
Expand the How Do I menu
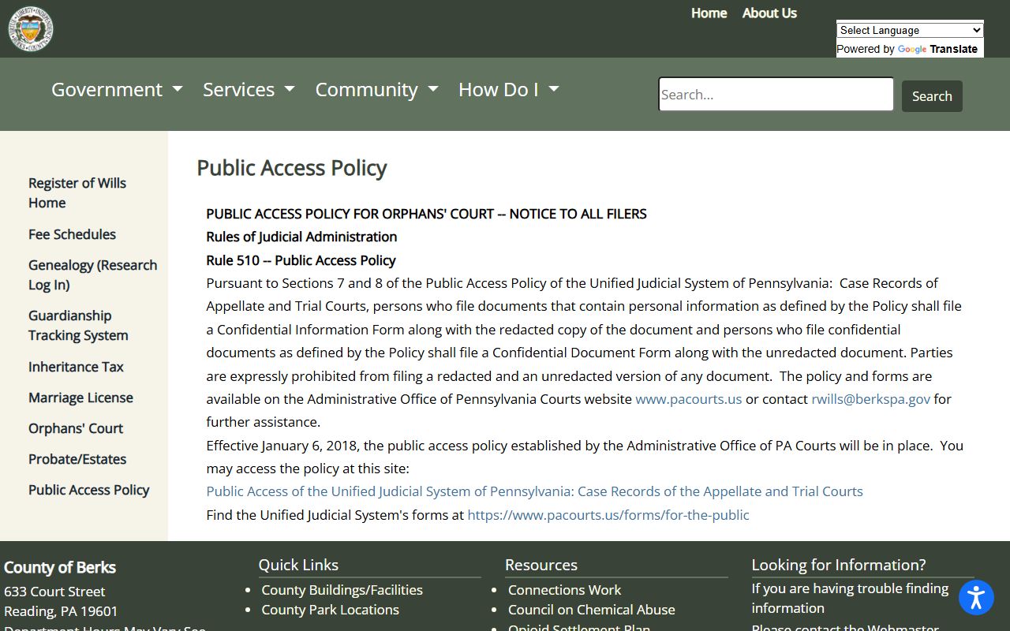[509, 90]
